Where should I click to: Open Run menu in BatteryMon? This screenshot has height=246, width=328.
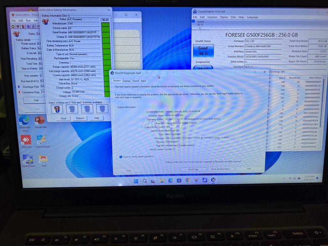[28, 21]
